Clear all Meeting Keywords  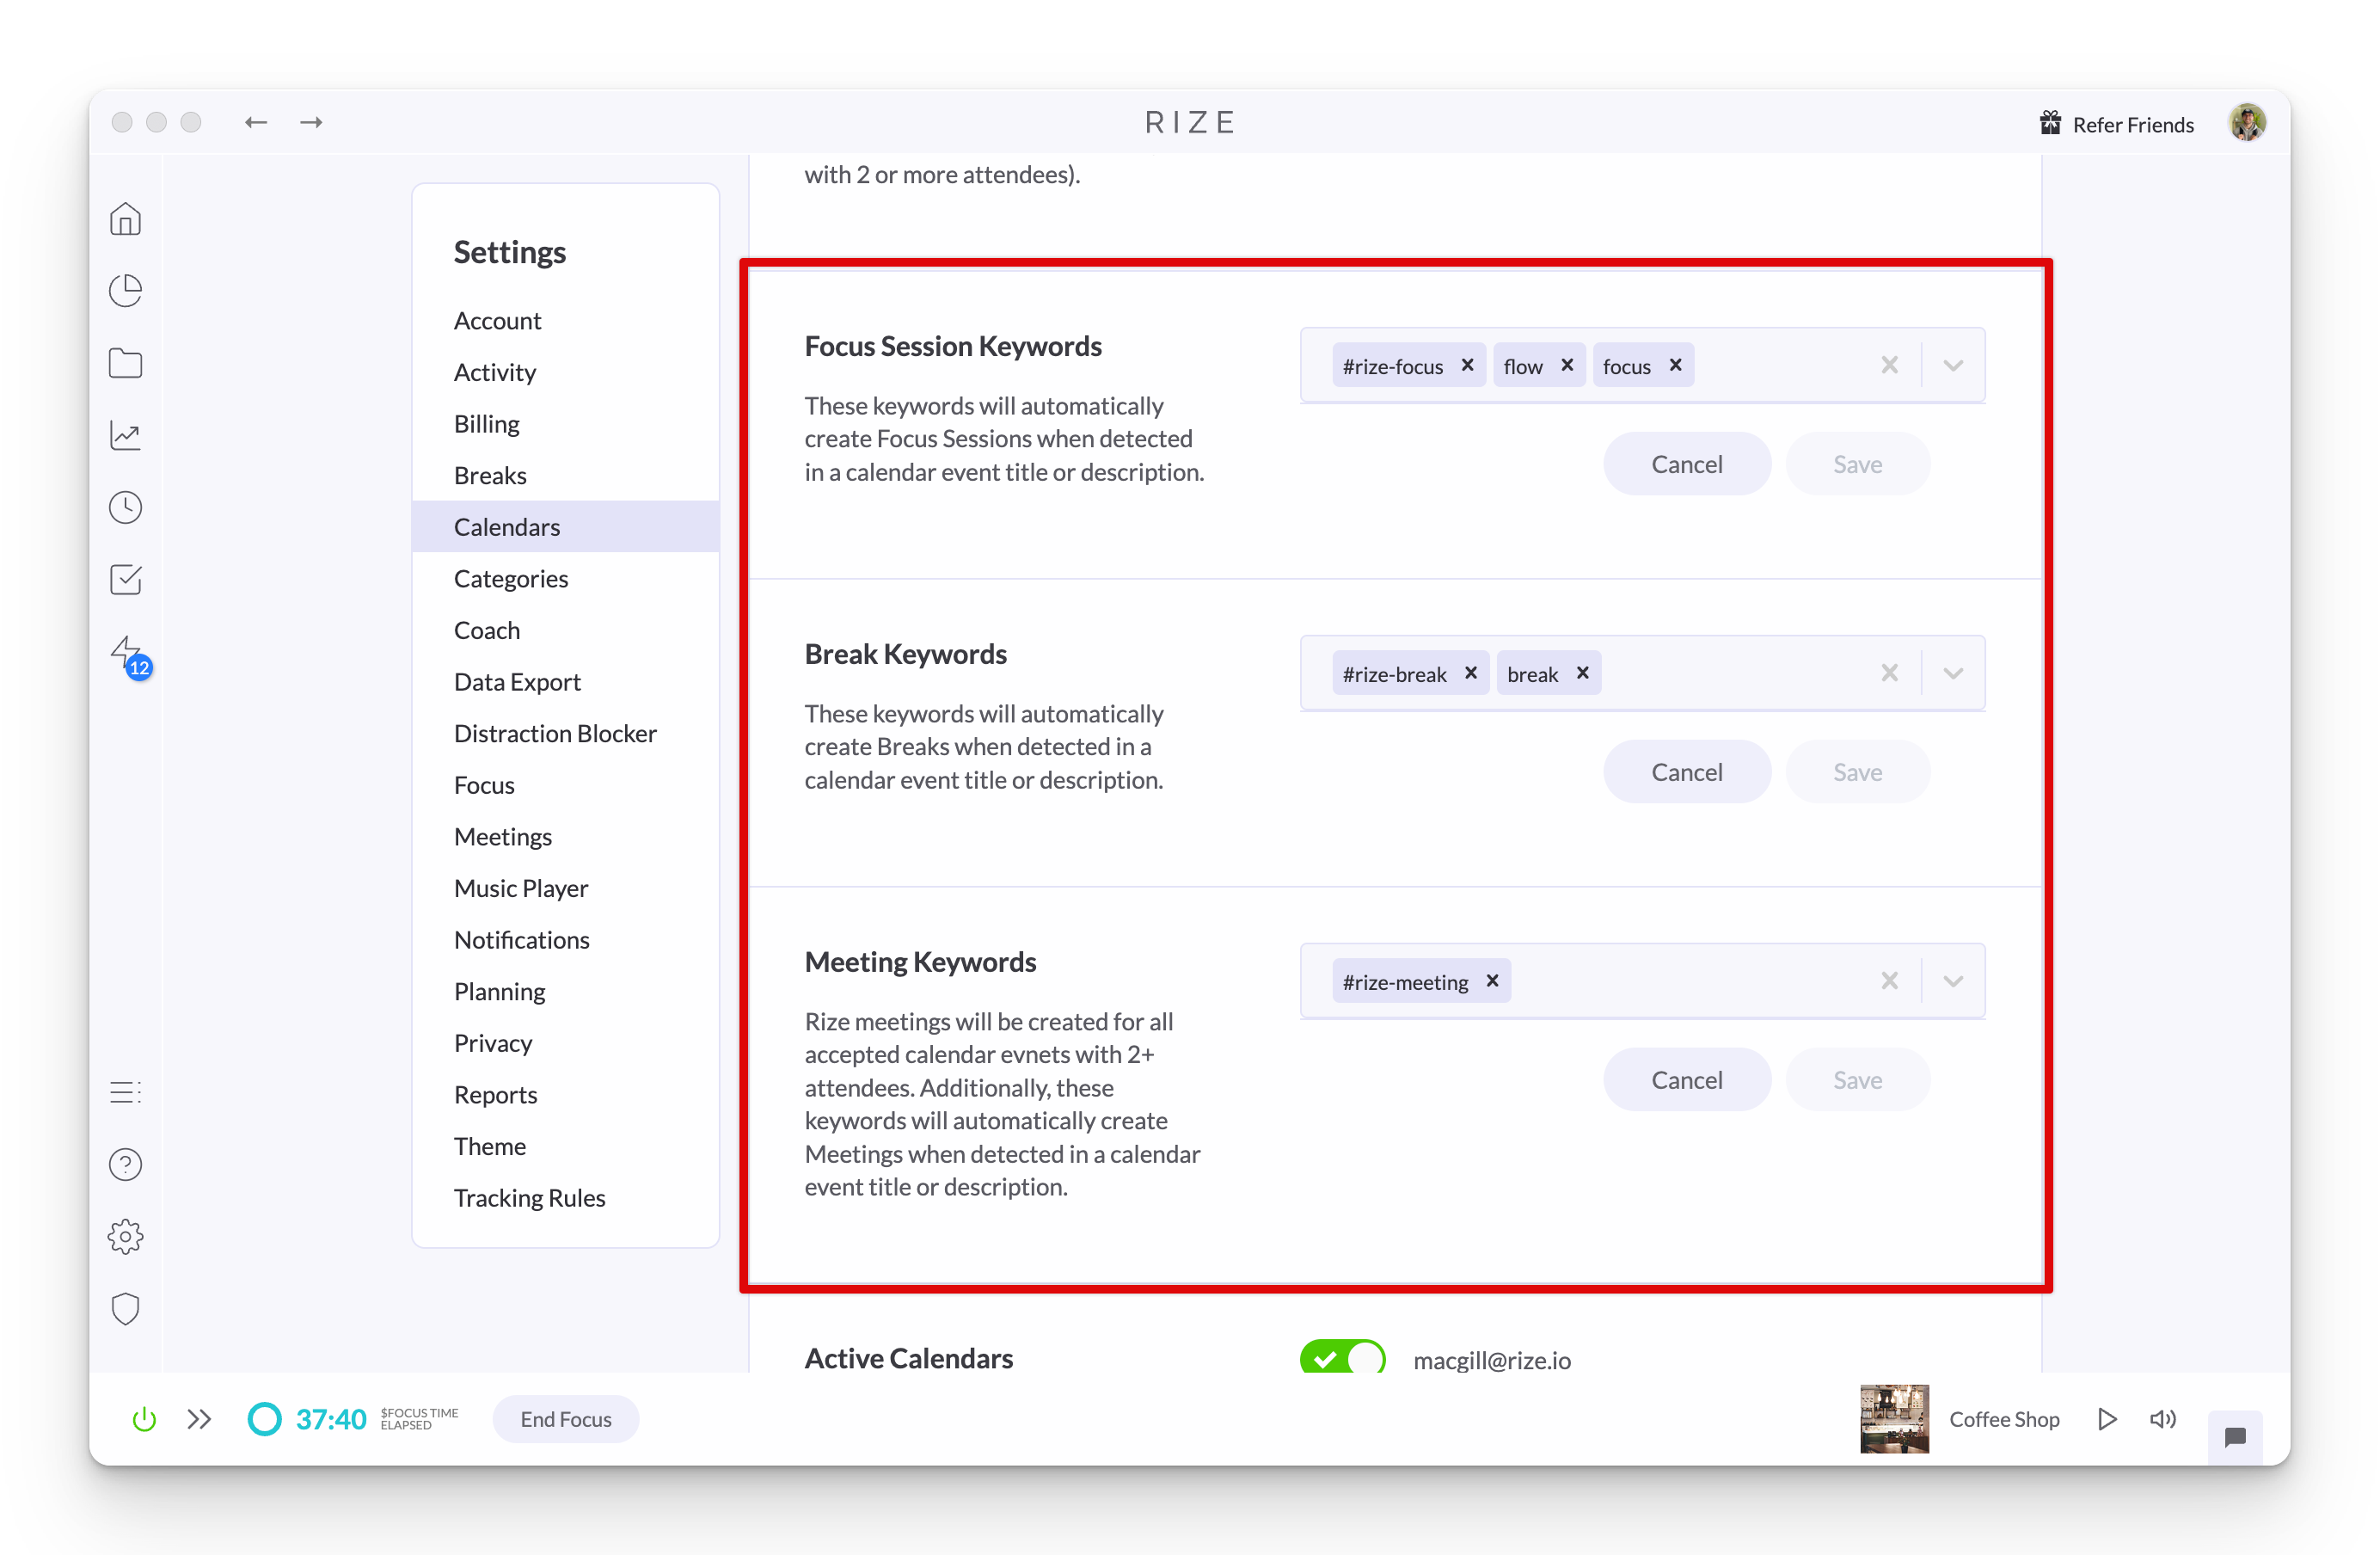click(x=1889, y=981)
